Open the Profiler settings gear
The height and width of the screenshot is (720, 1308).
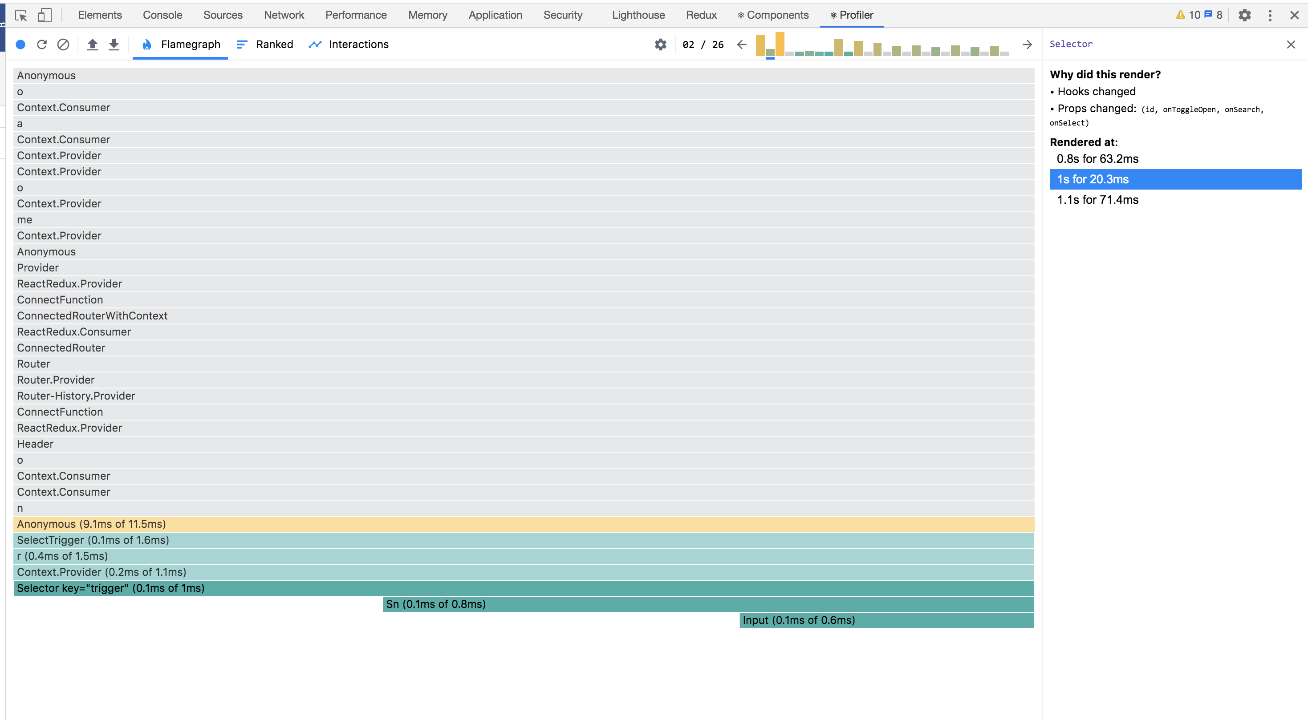pos(661,44)
